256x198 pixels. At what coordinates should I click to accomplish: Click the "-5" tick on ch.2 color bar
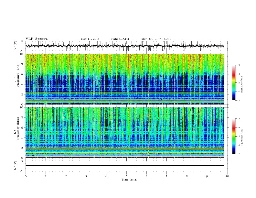click(238, 136)
